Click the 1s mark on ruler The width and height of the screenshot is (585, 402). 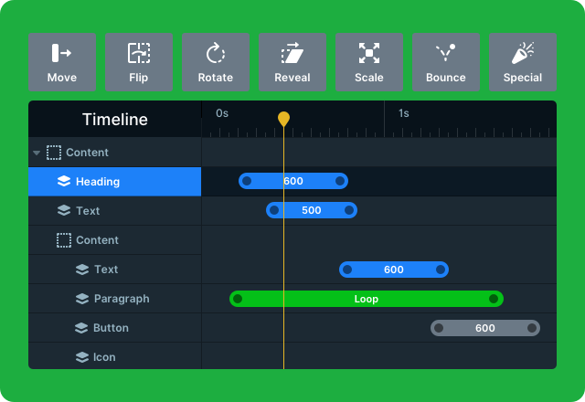(x=402, y=114)
